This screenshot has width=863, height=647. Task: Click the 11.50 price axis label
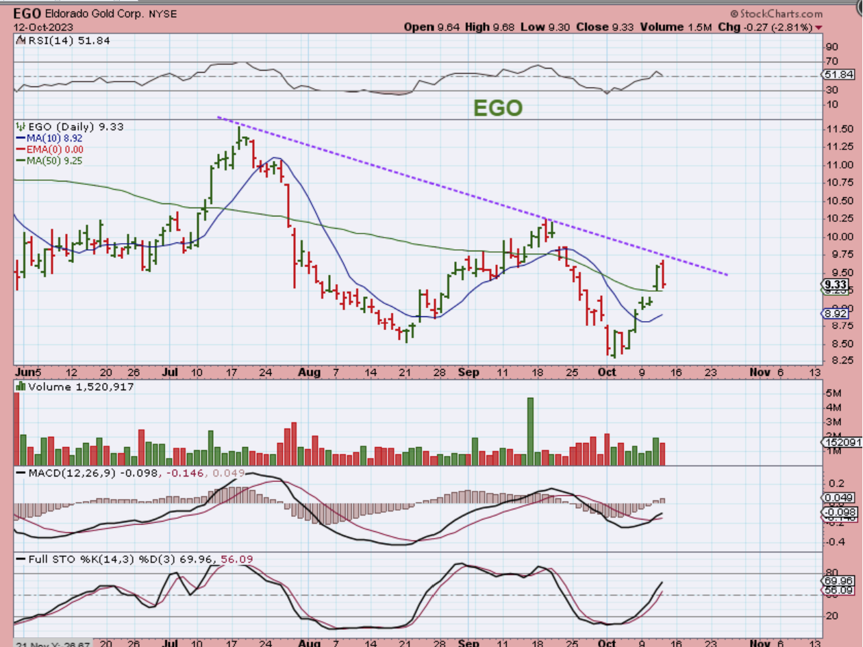click(840, 129)
